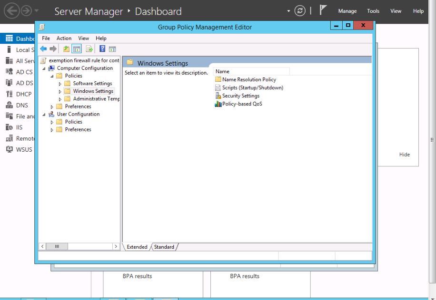Image resolution: width=436 pixels, height=300 pixels.
Task: Open the Action menu in the editor
Action: click(64, 39)
